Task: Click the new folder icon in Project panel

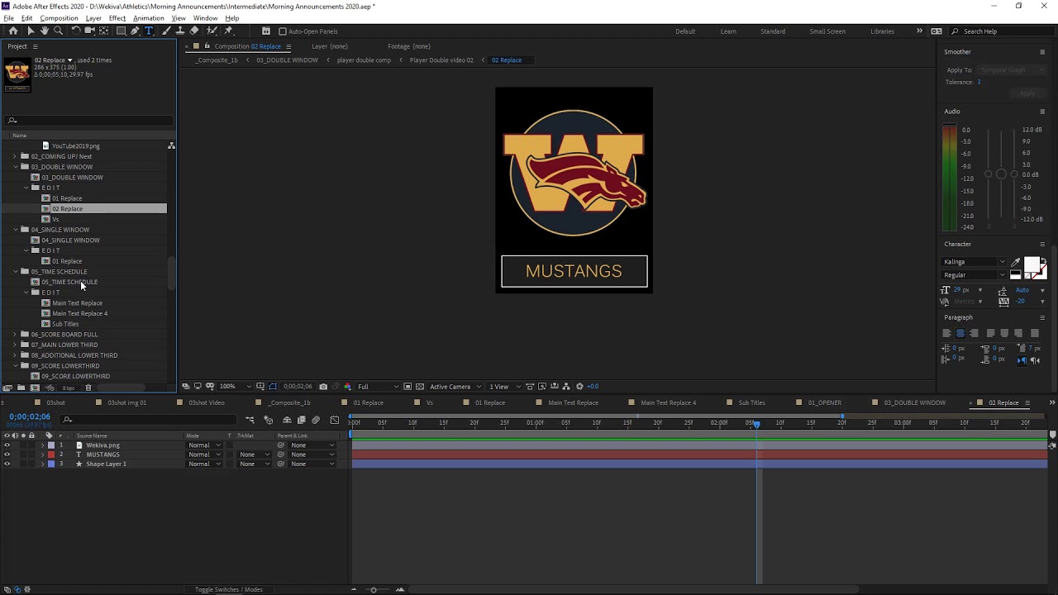Action: 21,388
